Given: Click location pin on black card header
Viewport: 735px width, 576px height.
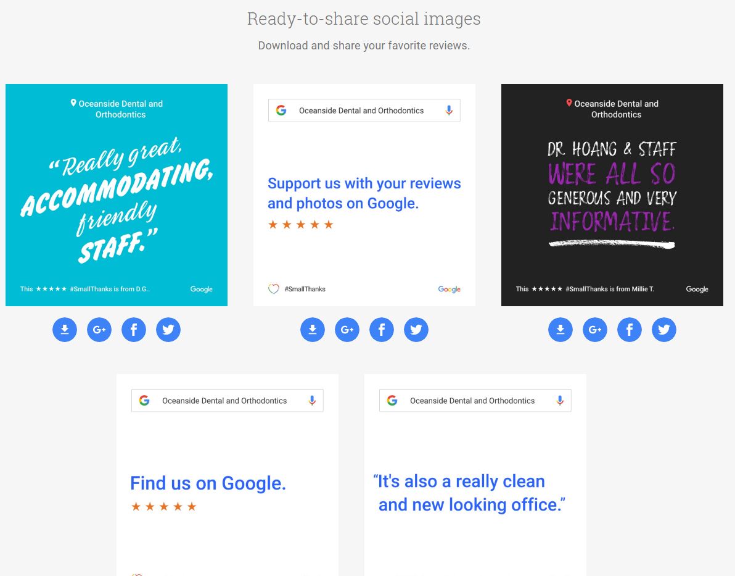Looking at the screenshot, I should click(x=569, y=103).
